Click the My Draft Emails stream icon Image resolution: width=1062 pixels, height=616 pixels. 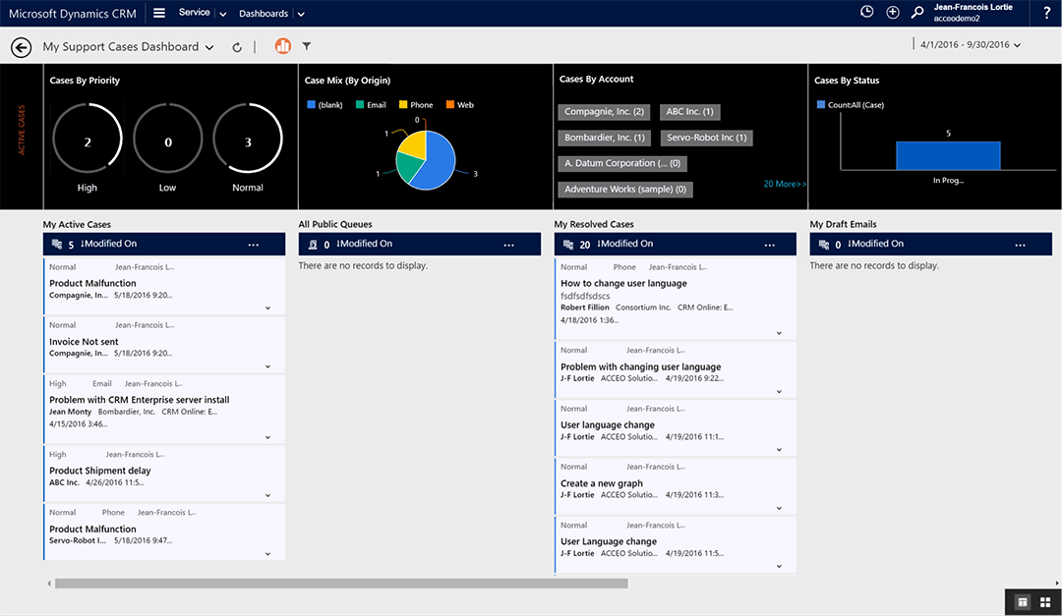[x=824, y=245]
